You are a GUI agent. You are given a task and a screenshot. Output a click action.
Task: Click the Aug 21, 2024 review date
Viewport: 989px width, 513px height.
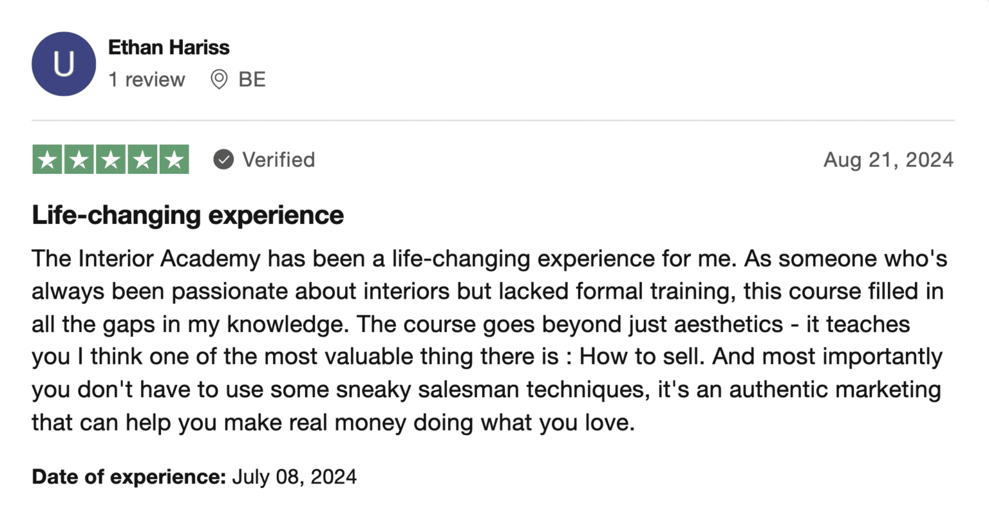point(888,160)
